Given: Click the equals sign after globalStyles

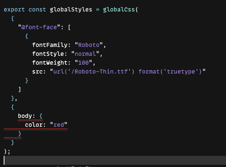Looking at the screenshot, I should pos(97,10).
